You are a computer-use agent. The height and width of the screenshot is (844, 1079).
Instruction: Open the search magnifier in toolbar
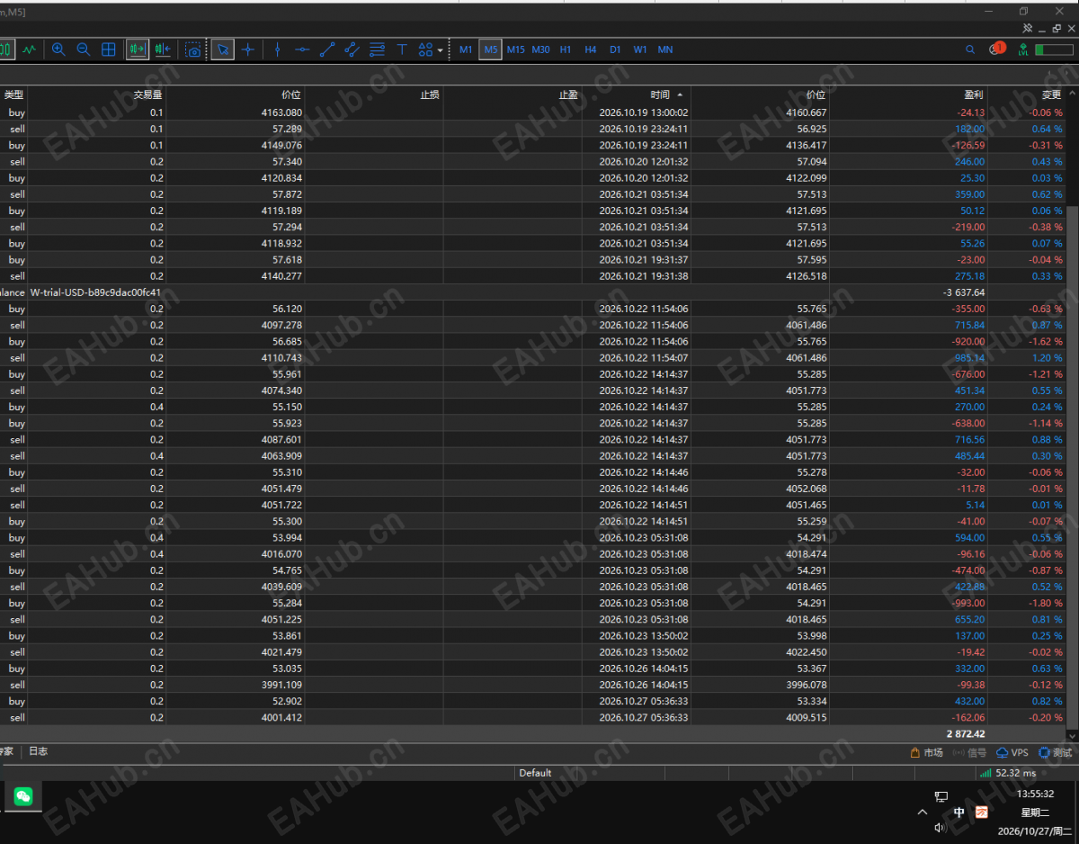[x=970, y=49]
